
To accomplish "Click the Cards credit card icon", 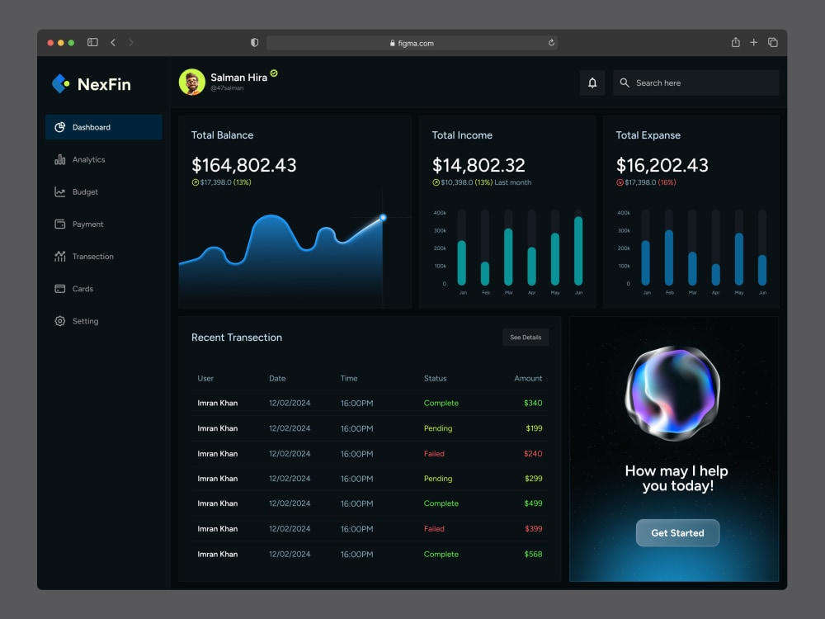I will pyautogui.click(x=60, y=288).
